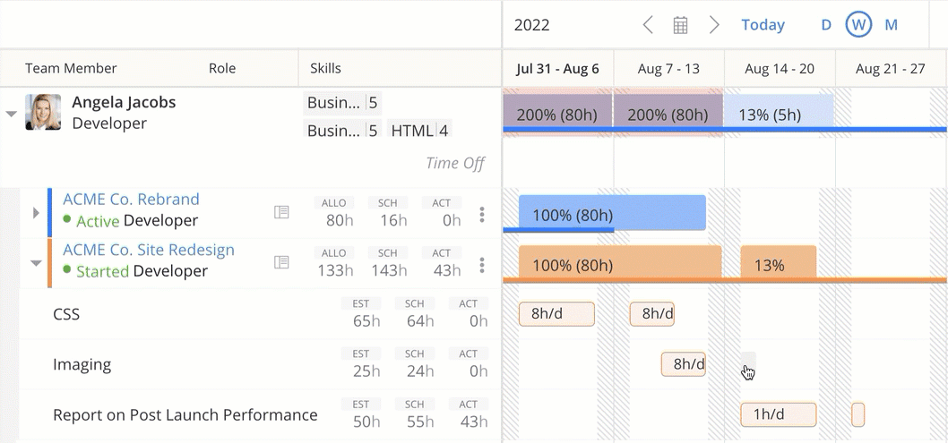
Task: Click Angela Jacobs profile photo
Action: click(43, 112)
